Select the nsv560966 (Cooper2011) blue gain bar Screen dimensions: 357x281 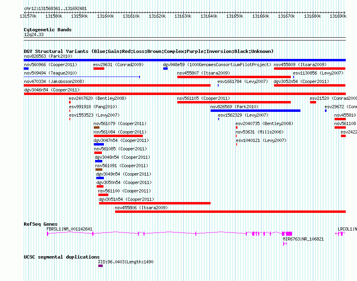[26, 69]
